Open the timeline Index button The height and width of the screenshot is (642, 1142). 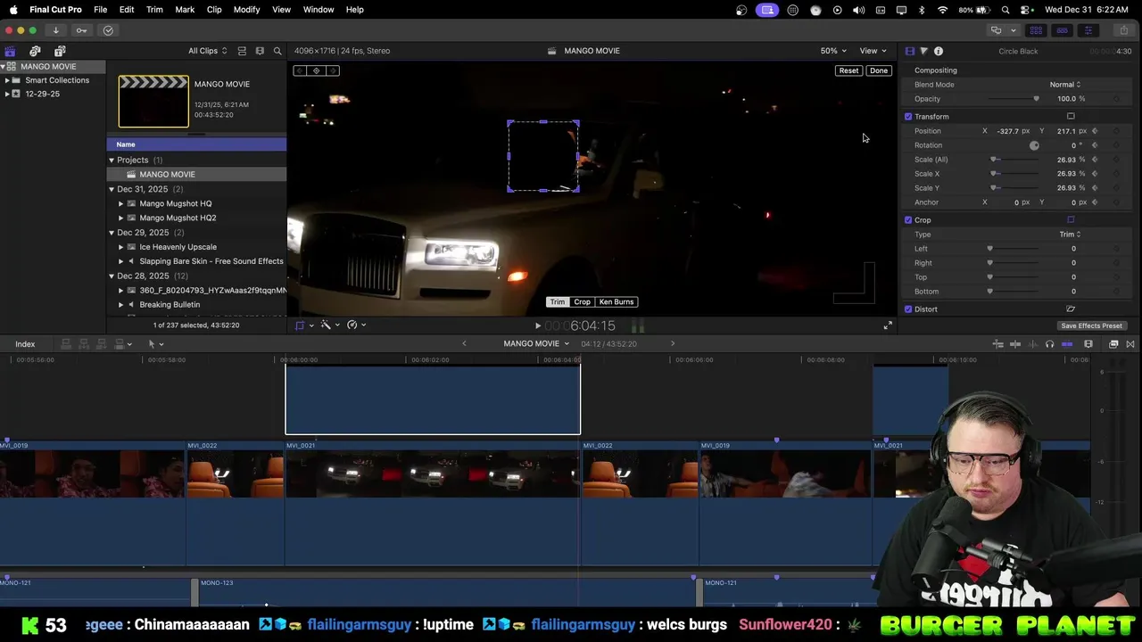pyautogui.click(x=25, y=344)
